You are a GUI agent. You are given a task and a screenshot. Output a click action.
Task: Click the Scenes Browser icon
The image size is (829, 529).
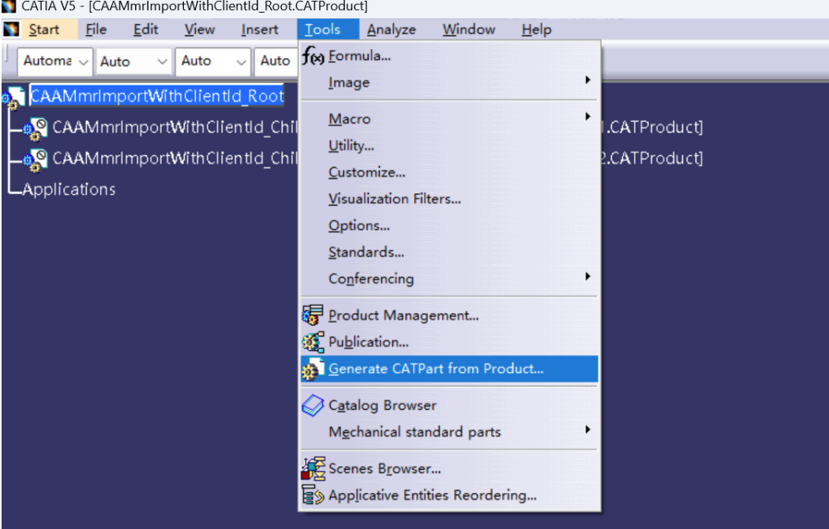click(313, 469)
